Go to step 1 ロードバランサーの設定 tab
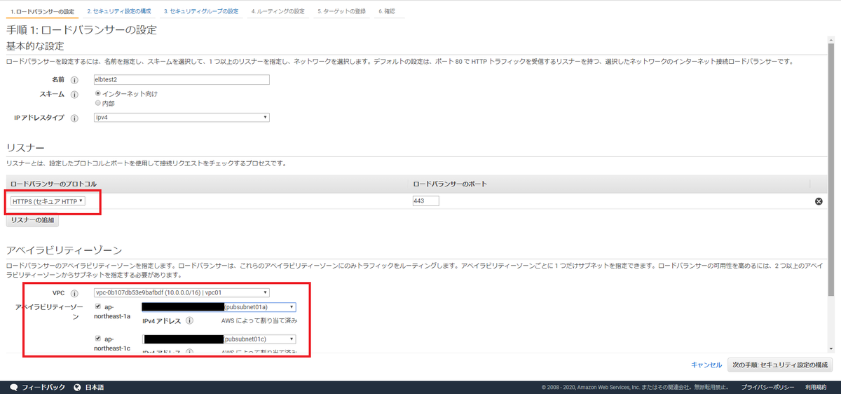This screenshot has width=841, height=394. click(x=42, y=12)
